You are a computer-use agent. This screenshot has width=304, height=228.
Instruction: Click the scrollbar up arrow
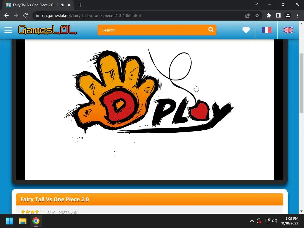coord(301,24)
